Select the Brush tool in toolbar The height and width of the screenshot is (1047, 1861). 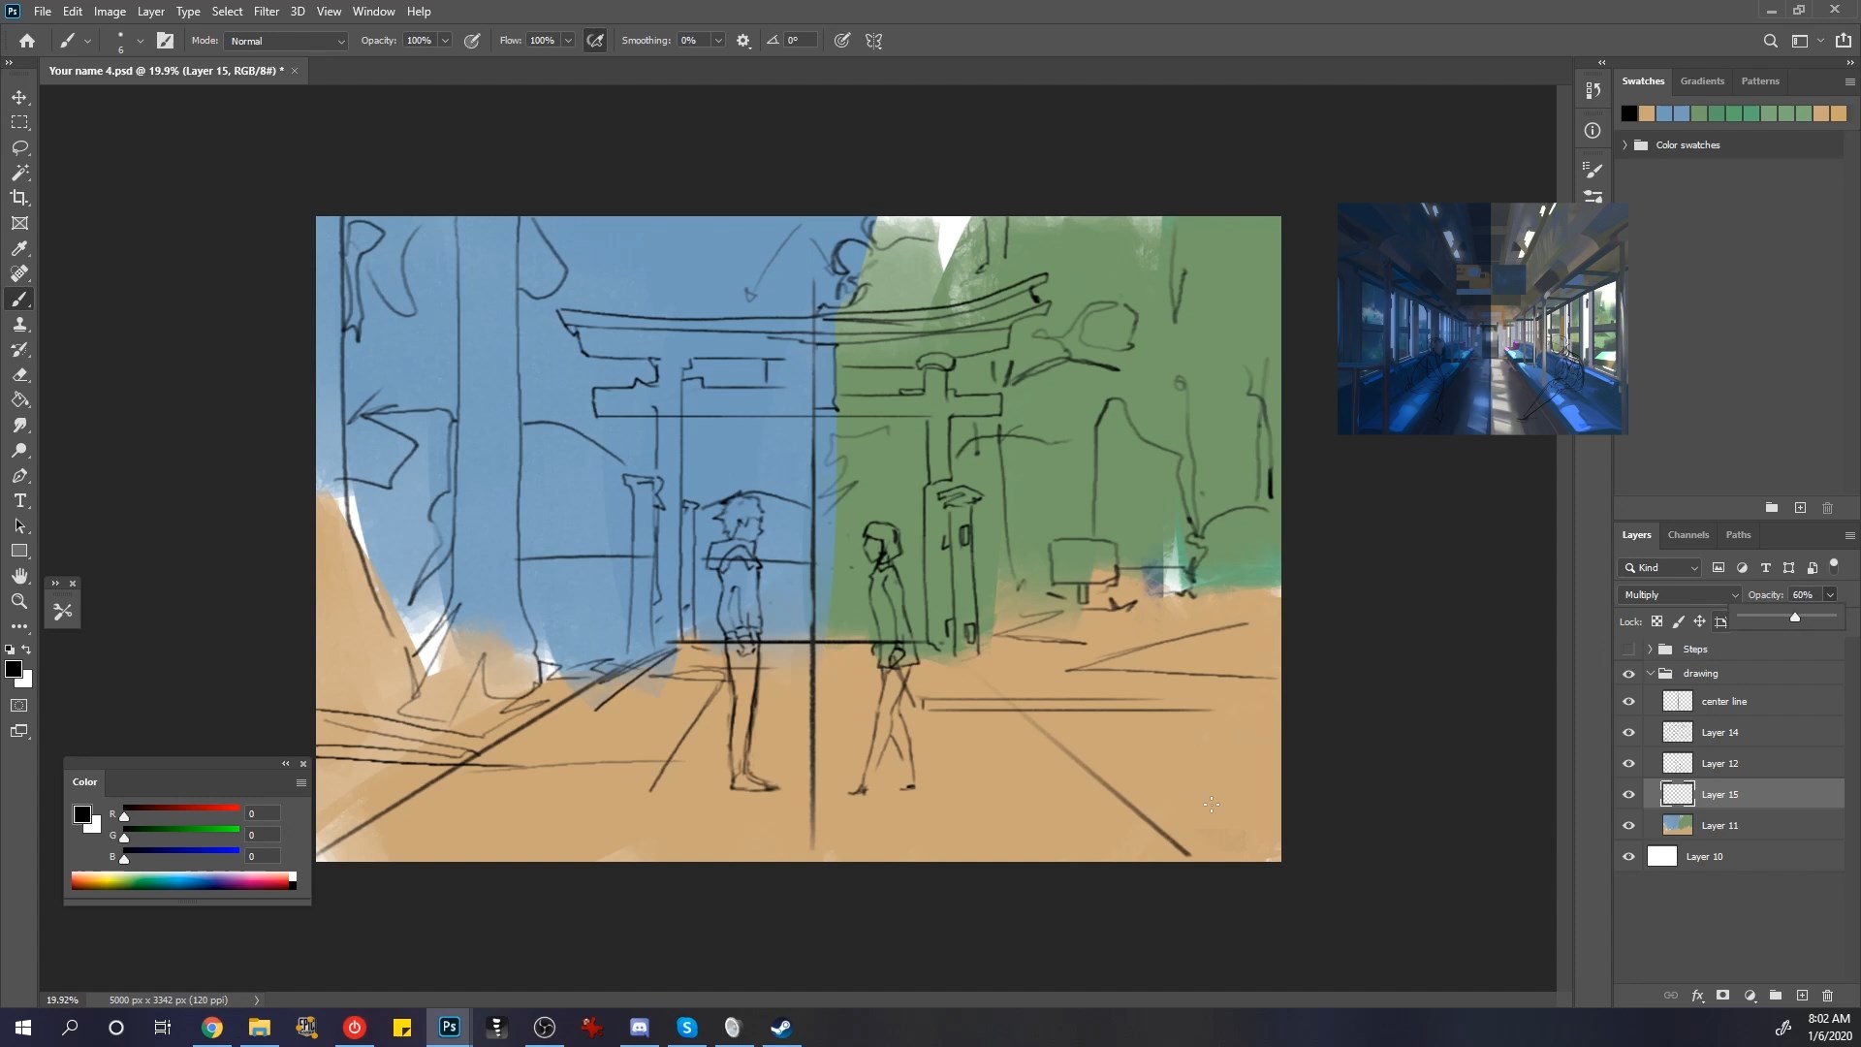19,299
